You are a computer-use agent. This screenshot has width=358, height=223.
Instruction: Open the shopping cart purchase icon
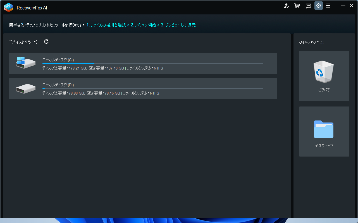pyautogui.click(x=297, y=6)
